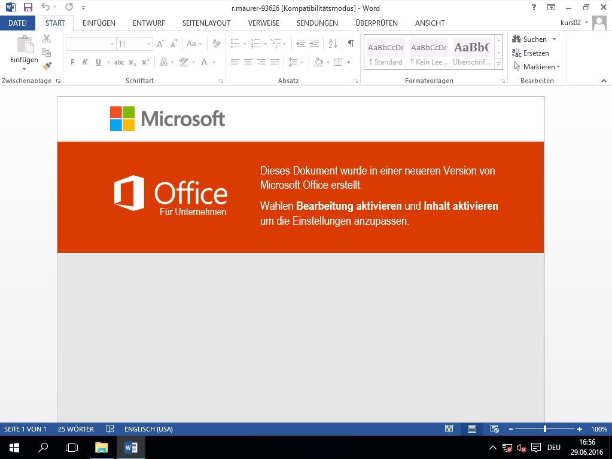This screenshot has height=459, width=612.
Task: Expand the Markieren dropdown
Action: tap(558, 67)
